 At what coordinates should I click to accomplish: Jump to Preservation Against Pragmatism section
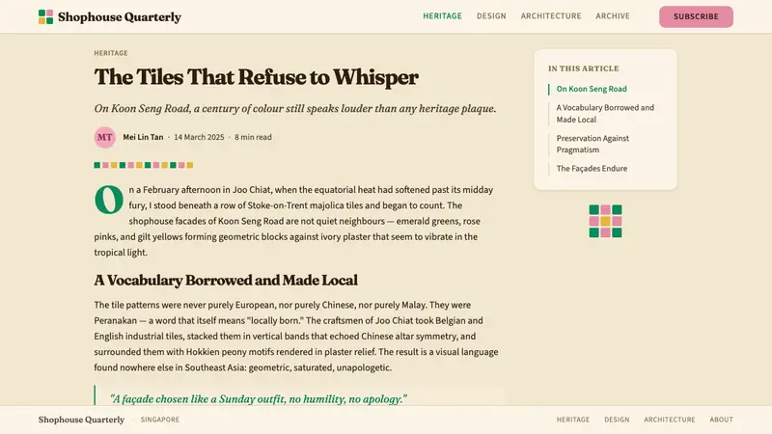(x=593, y=144)
